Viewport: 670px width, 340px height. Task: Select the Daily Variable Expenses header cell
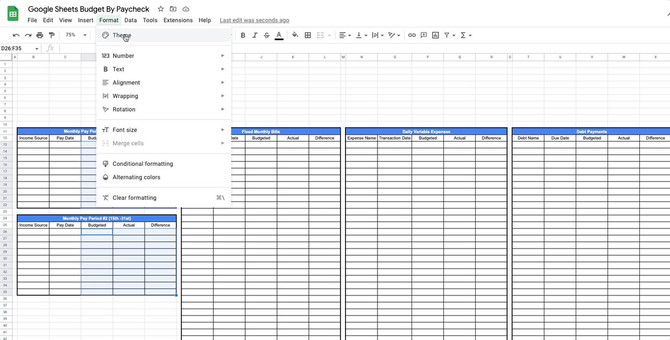(x=426, y=132)
